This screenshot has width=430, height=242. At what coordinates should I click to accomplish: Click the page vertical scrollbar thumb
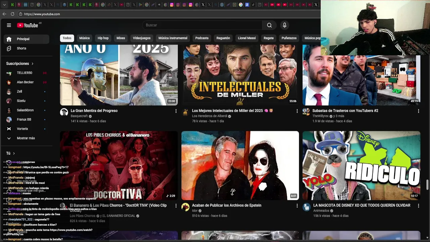[x=428, y=185]
